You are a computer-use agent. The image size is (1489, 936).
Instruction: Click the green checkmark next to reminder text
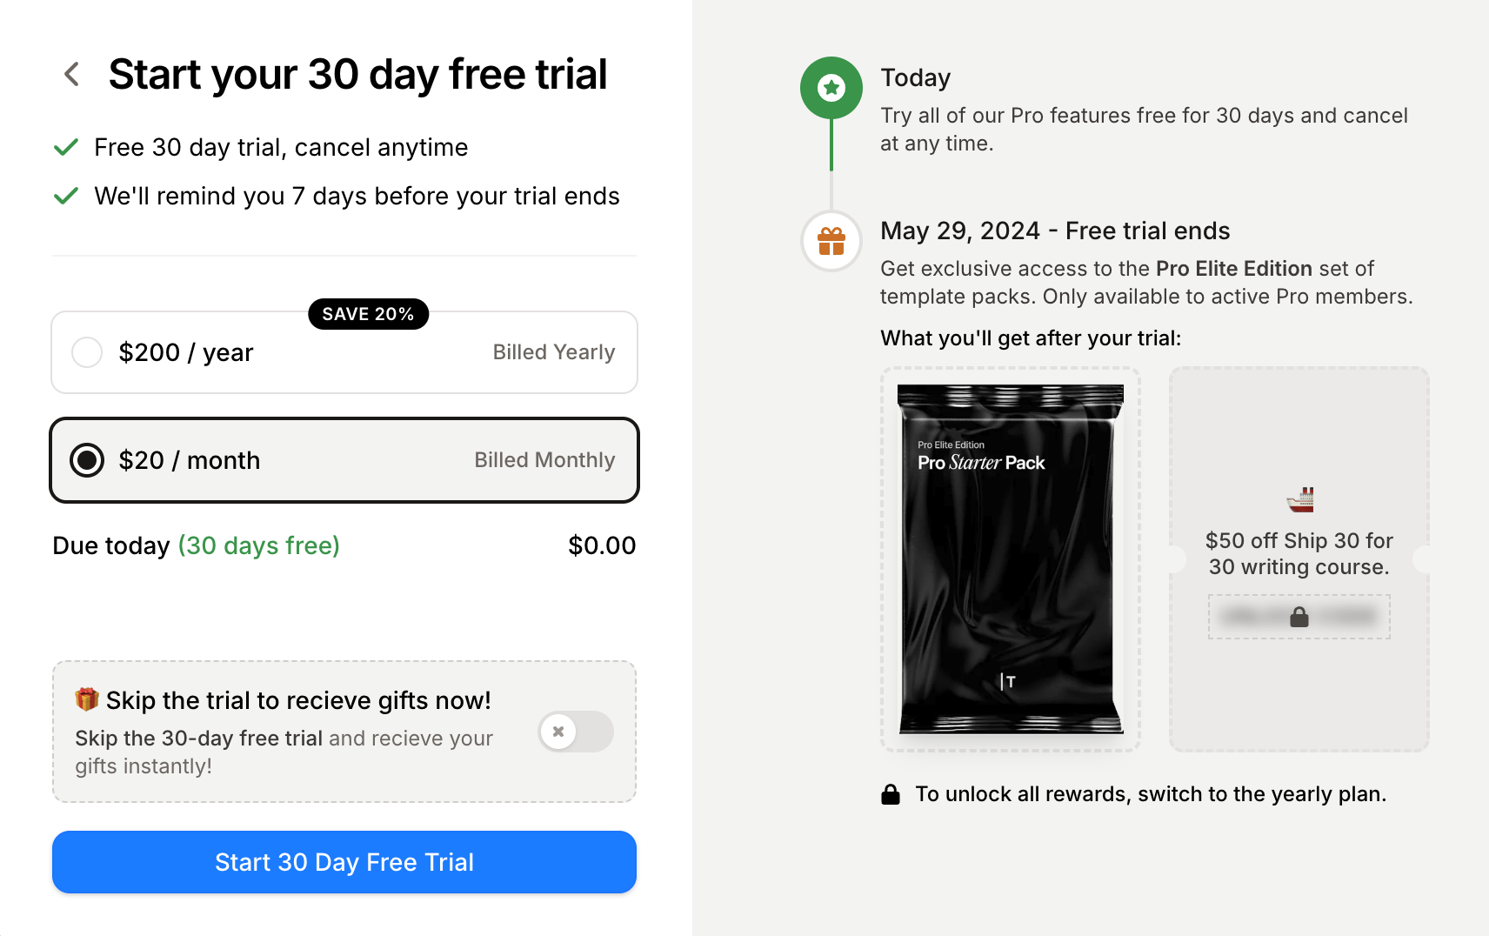click(x=66, y=196)
